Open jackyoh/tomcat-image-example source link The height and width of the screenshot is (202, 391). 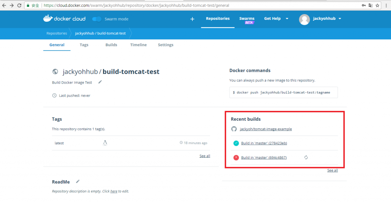[x=266, y=129]
